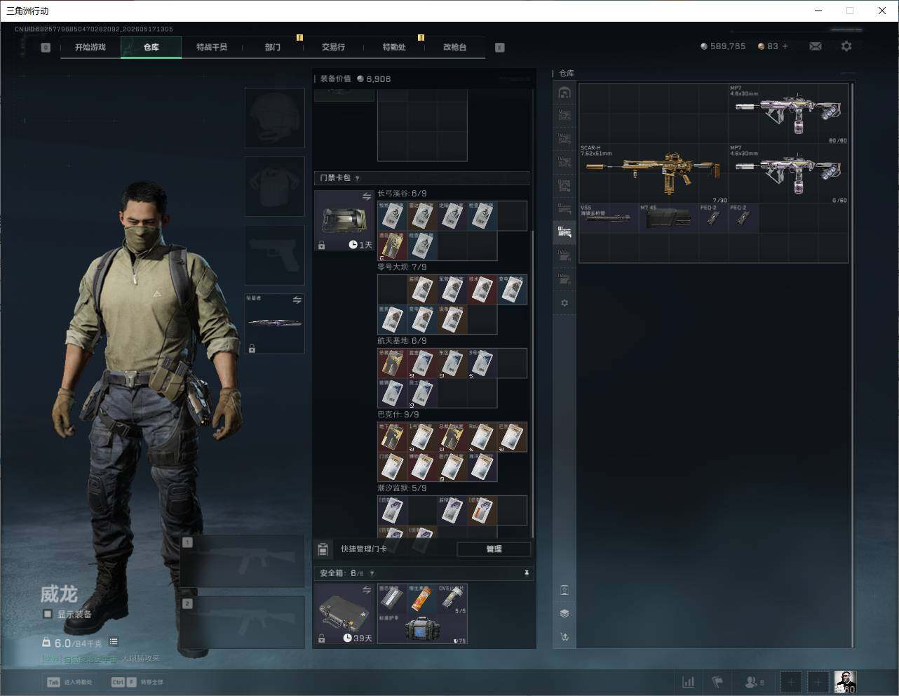Switch to the 开始游戏 tab

pyautogui.click(x=90, y=47)
